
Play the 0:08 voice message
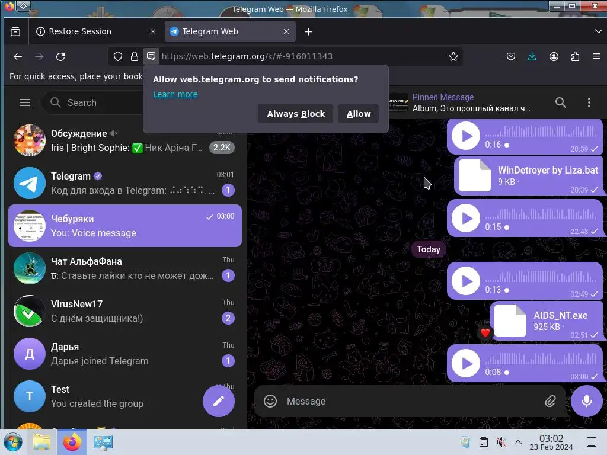pos(466,363)
